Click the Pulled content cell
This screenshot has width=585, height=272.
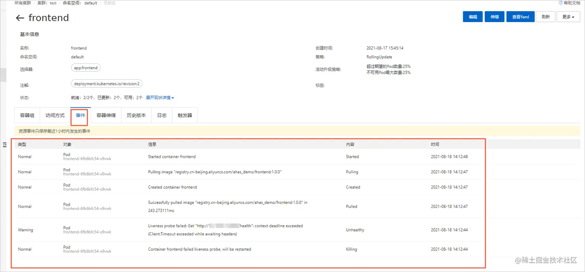[x=352, y=206]
